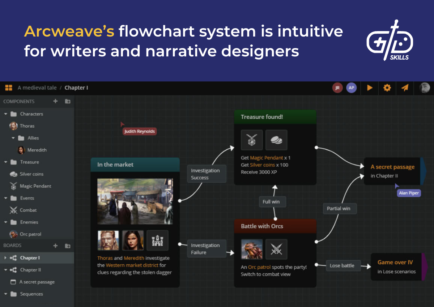Click the share paper-plane icon

tap(405, 88)
